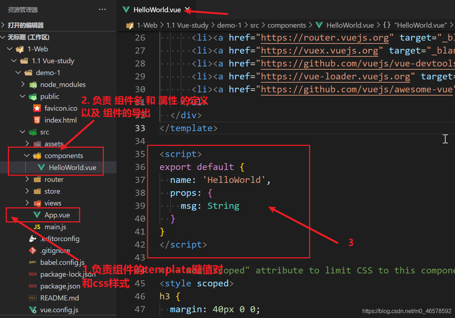Open main.js file
Screen dimensions: 455x318
point(55,227)
